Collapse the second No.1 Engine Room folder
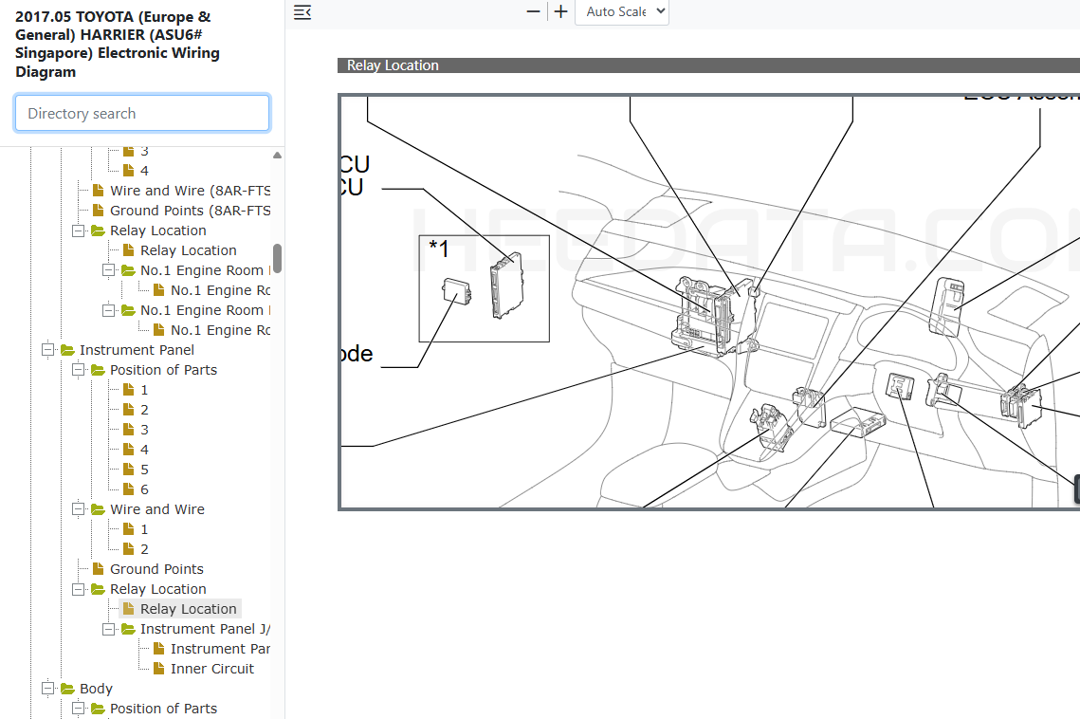The width and height of the screenshot is (1080, 719). pyautogui.click(x=109, y=310)
